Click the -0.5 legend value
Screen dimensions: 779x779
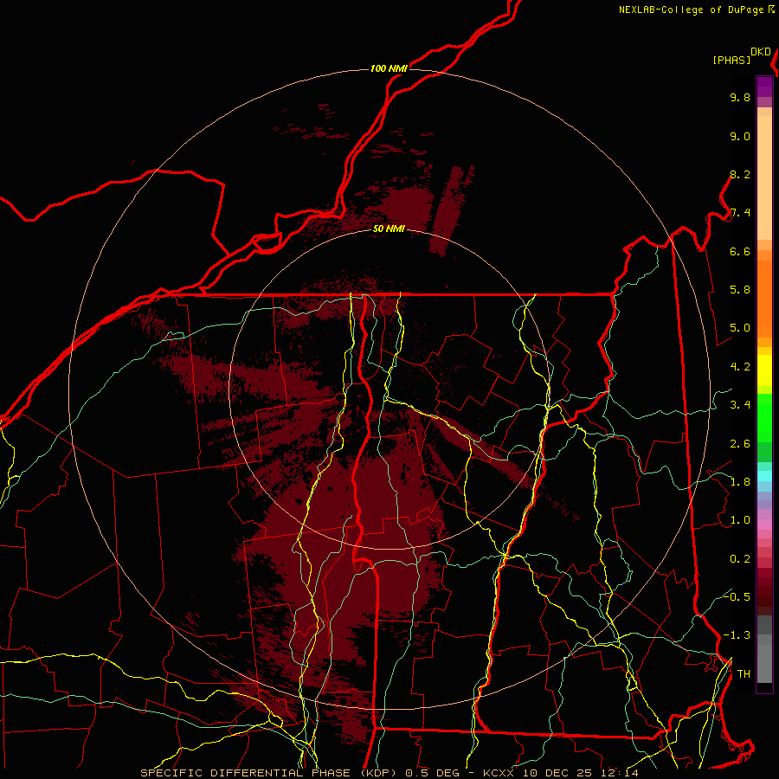pos(737,597)
